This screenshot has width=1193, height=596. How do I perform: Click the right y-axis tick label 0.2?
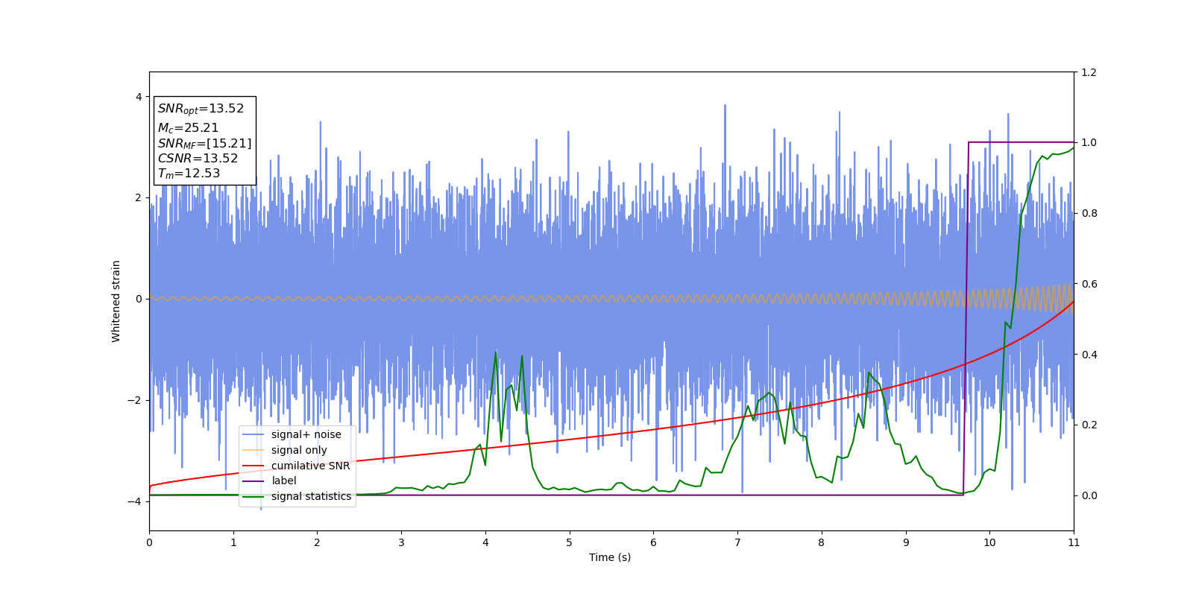pyautogui.click(x=1089, y=425)
